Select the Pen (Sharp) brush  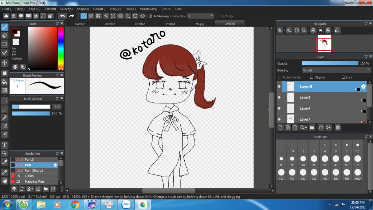[x=34, y=171]
